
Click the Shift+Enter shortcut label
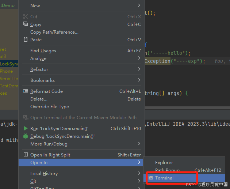coord(129,155)
